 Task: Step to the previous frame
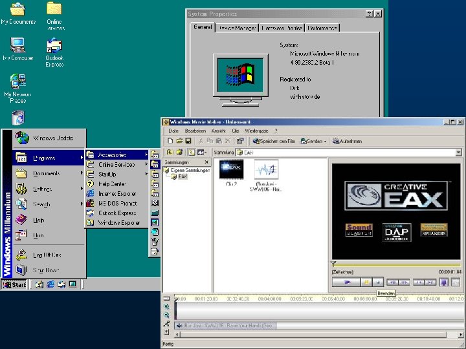pos(393,282)
